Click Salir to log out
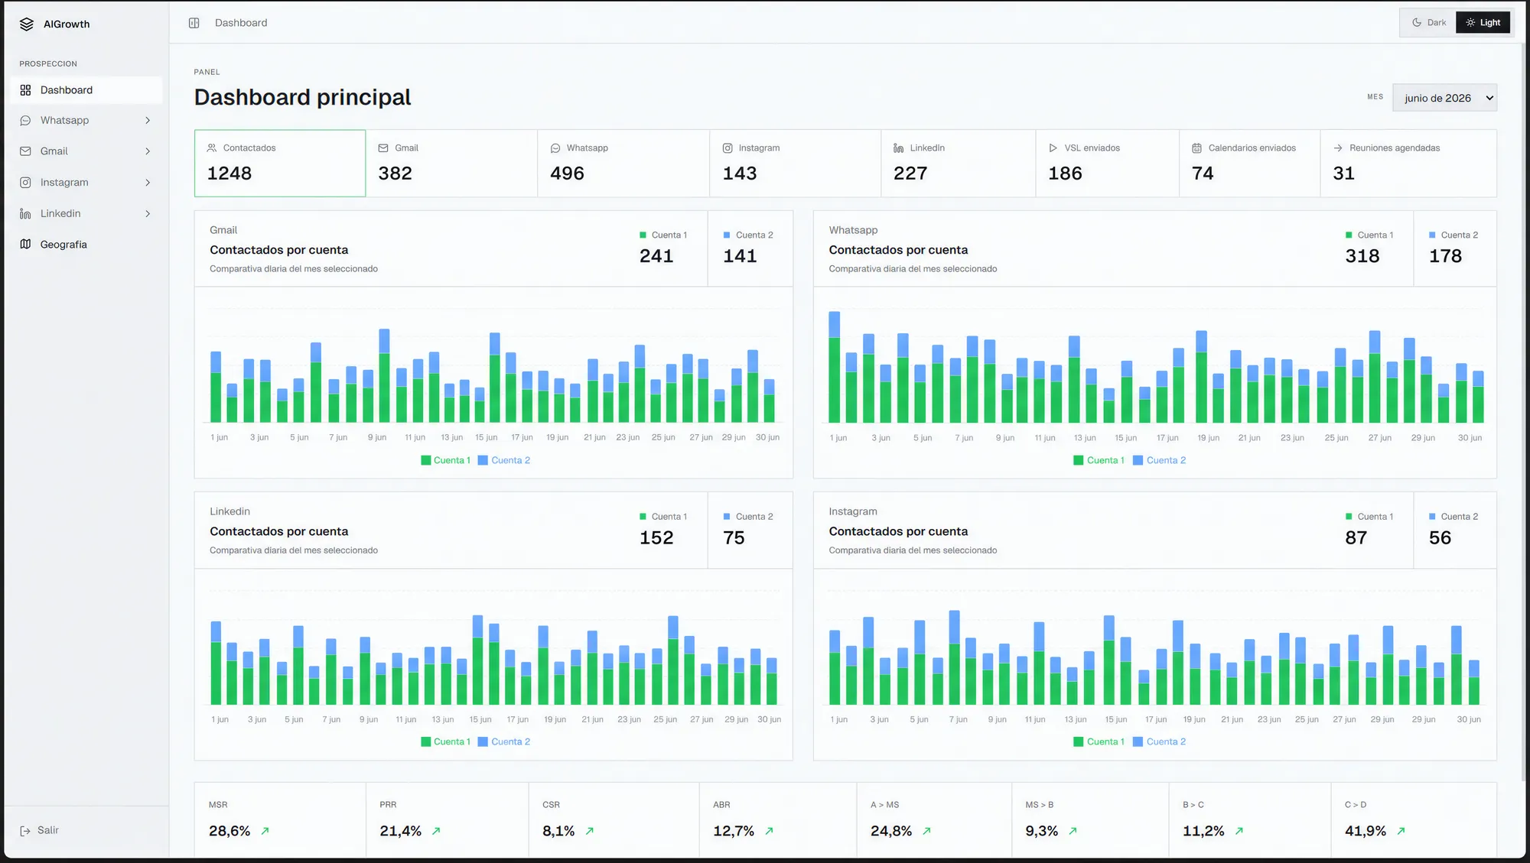The image size is (1530, 863). tap(40, 831)
